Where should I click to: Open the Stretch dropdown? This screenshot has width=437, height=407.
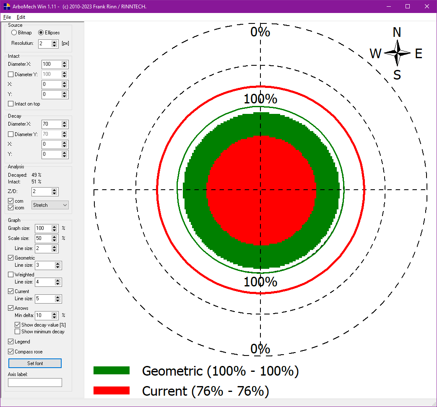coord(50,205)
